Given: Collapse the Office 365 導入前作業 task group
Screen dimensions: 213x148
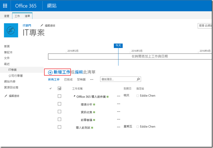Looking at the screenshot, I should pyautogui.click(x=74, y=96).
